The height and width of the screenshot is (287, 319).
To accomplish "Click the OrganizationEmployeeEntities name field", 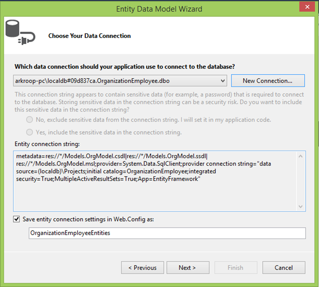I will point(167,233).
